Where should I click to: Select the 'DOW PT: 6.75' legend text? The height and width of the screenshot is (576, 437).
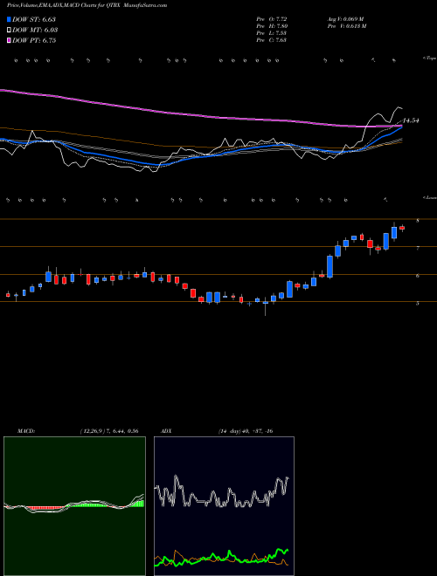coord(34,40)
